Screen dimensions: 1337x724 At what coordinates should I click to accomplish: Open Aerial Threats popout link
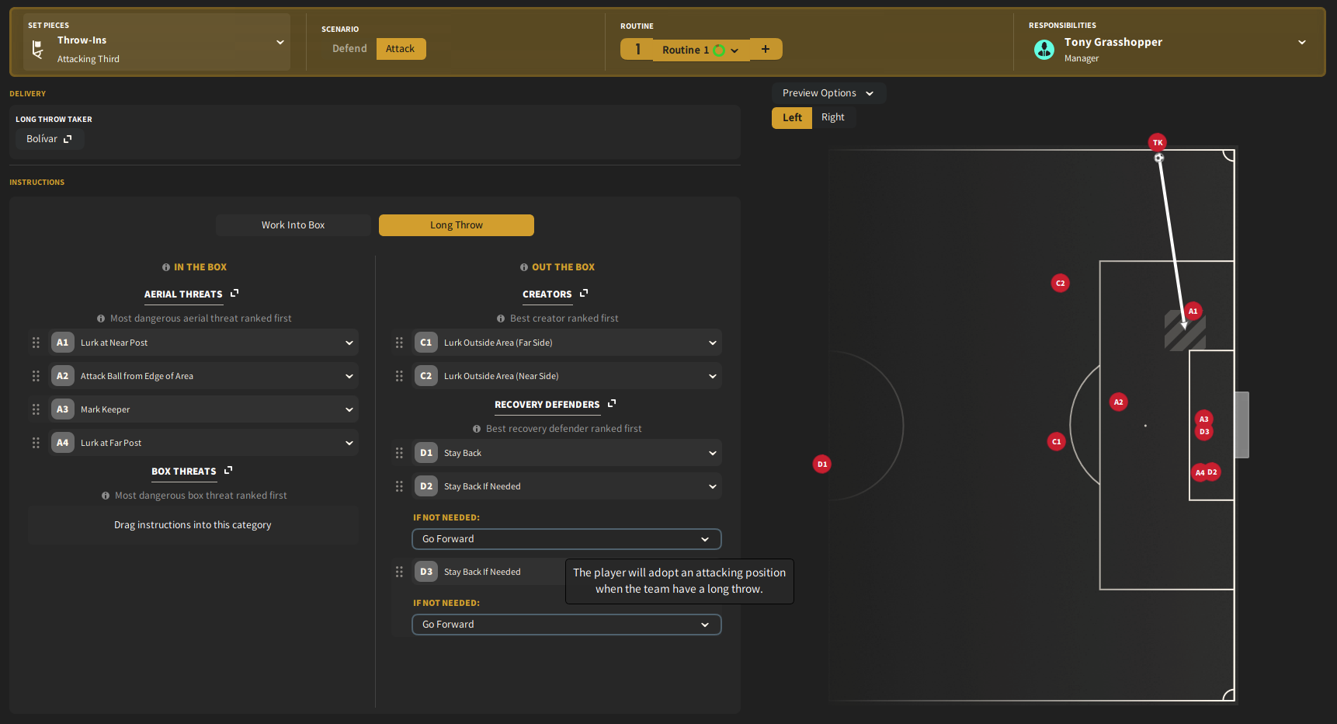[x=234, y=294]
